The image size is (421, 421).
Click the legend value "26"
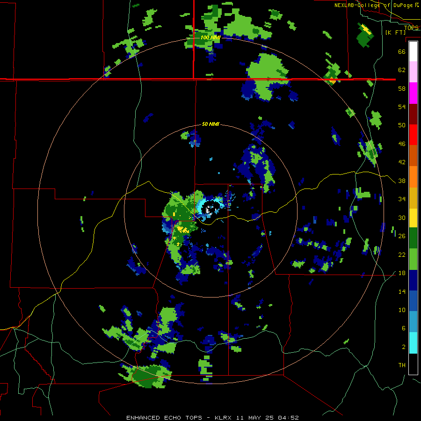click(402, 236)
